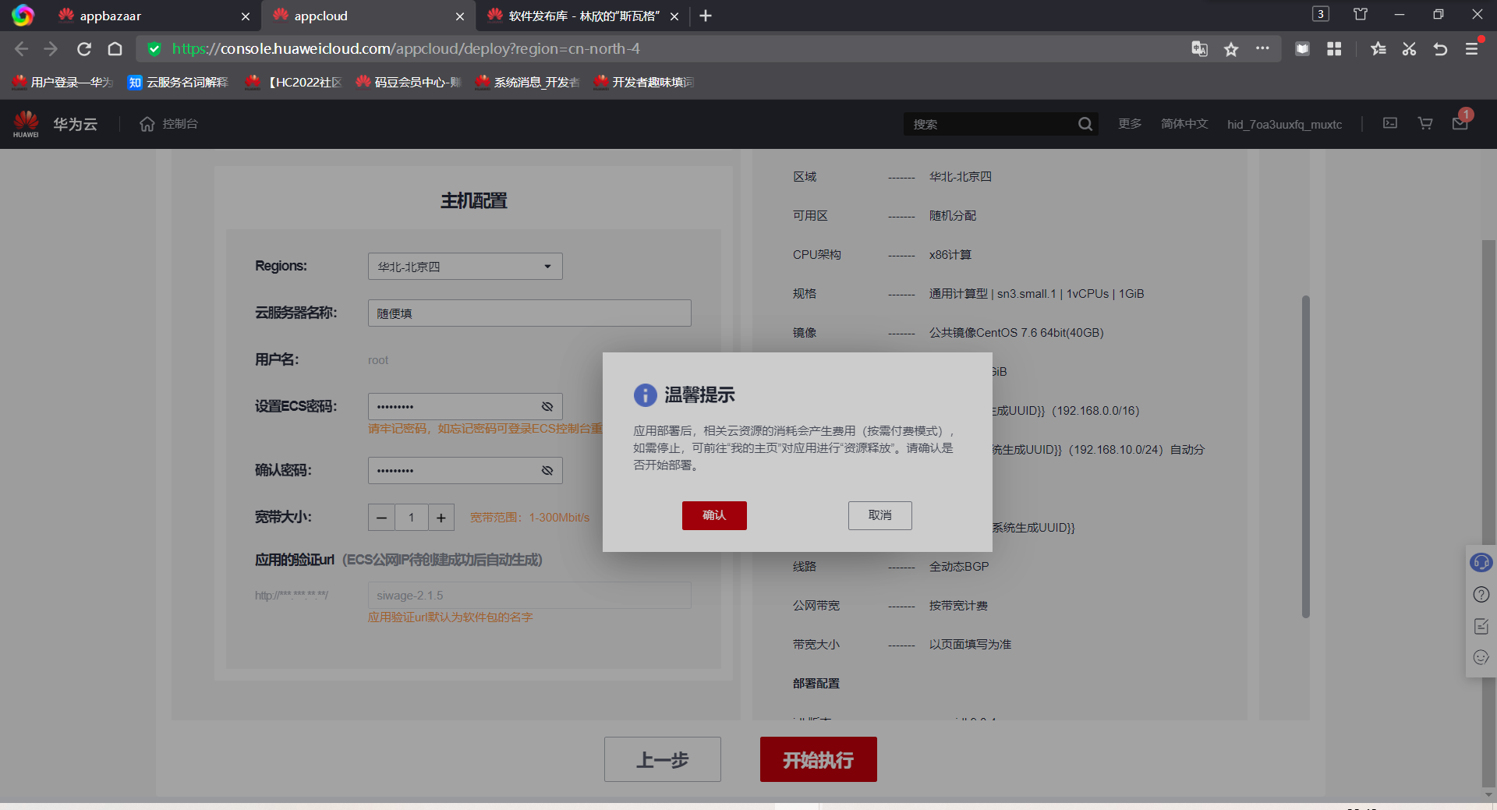The image size is (1497, 810).
Task: Click the Huawei Cloud logo
Action: point(26,124)
